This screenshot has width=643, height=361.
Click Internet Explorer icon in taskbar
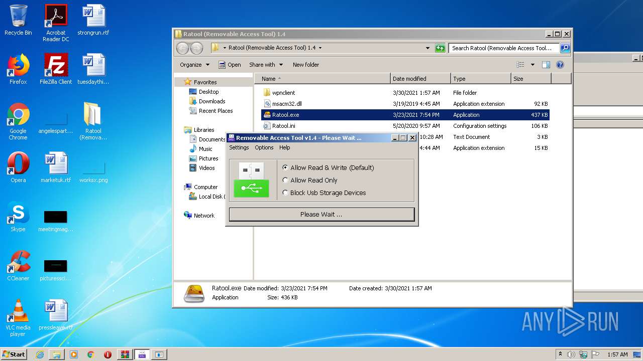[40, 354]
